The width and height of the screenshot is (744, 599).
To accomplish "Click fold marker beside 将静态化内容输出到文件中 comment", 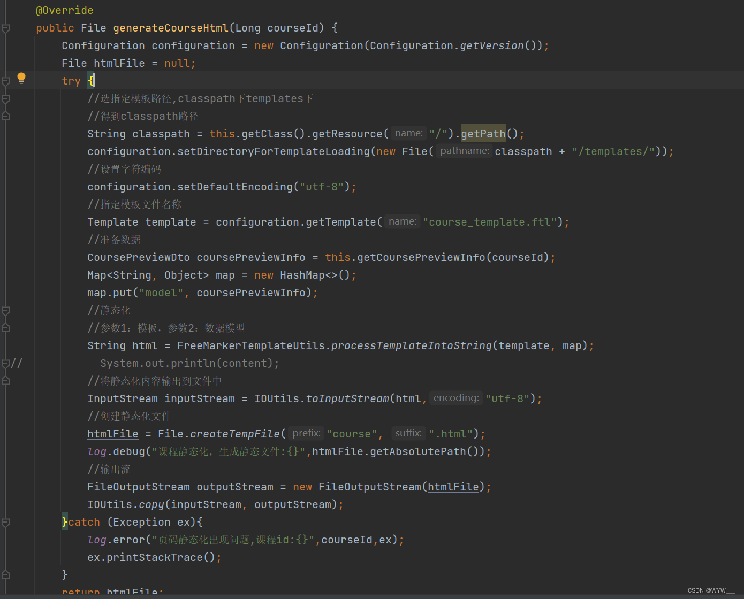I will click(x=5, y=380).
